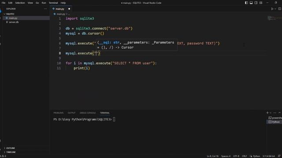Viewport: 282px width, 158px height.
Task: Maximize the panel with the chevron
Action: 279,113
